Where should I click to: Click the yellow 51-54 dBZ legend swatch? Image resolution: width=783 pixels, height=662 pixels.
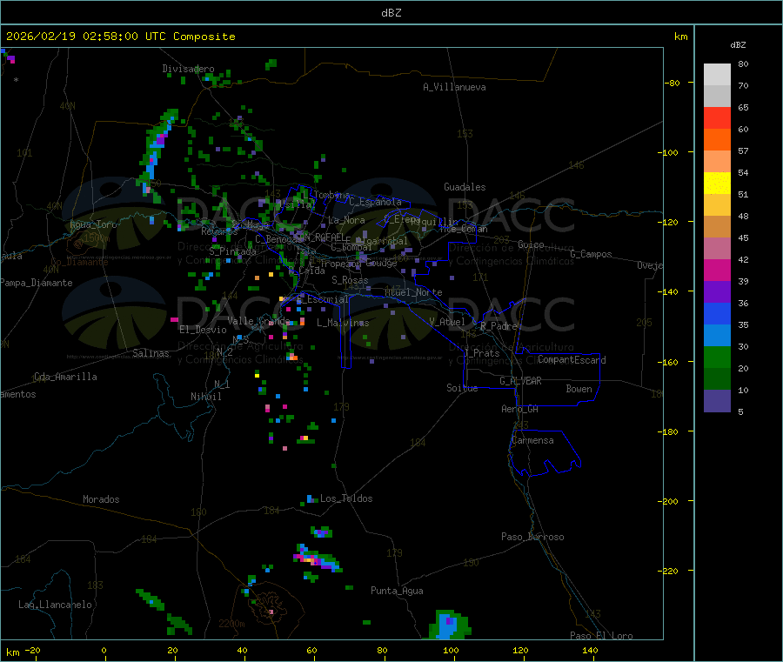pyautogui.click(x=717, y=183)
